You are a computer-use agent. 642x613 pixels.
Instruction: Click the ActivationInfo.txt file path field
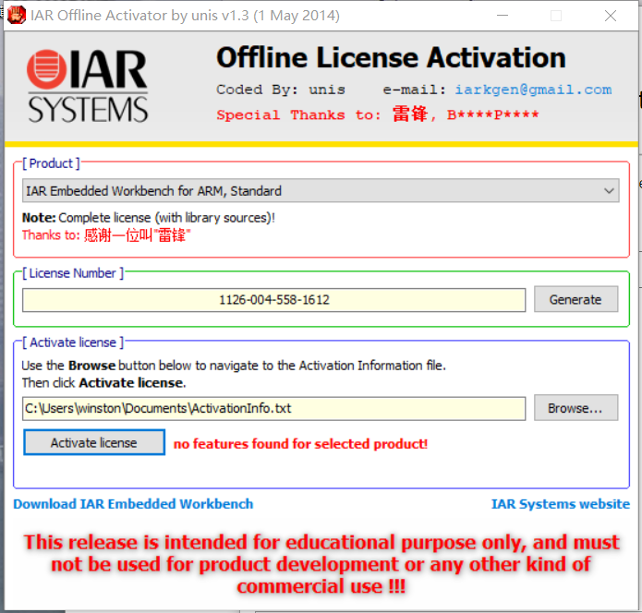(274, 408)
